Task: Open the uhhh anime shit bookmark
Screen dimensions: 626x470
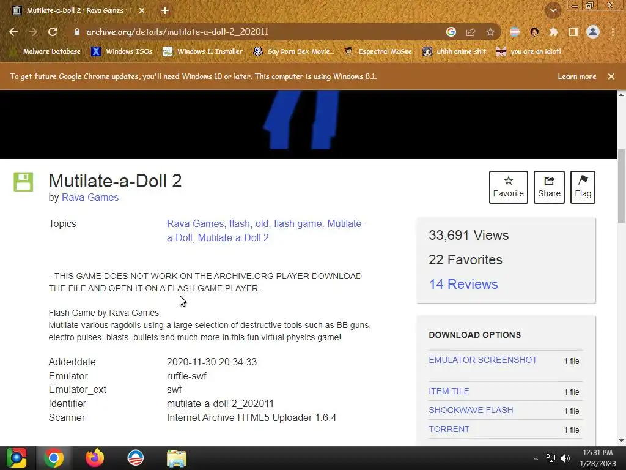Action: pyautogui.click(x=454, y=51)
